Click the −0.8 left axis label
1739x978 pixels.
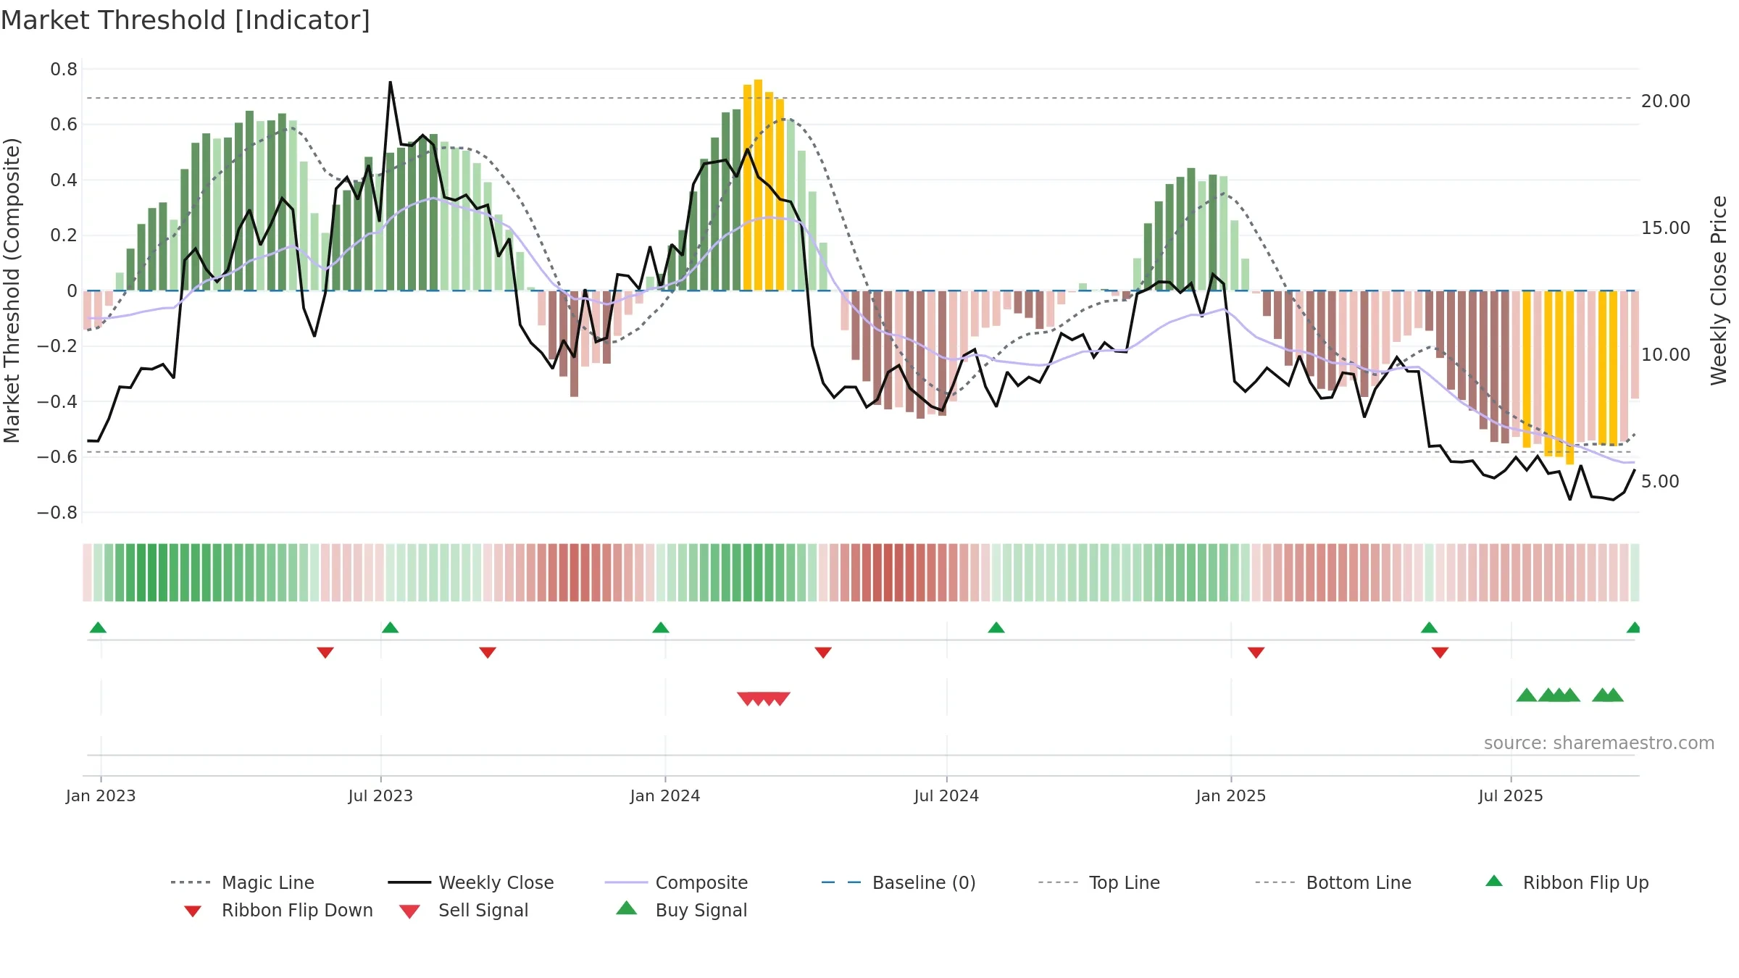click(x=57, y=513)
